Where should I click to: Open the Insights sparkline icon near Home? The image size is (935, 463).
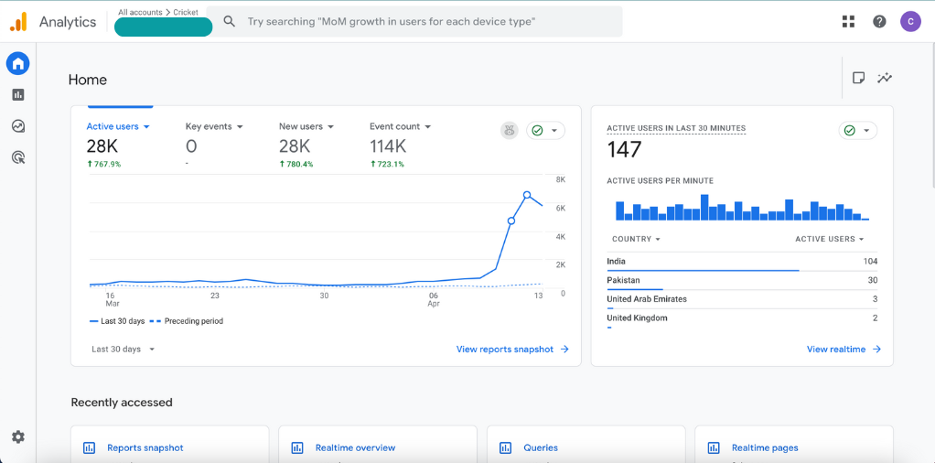pos(885,78)
